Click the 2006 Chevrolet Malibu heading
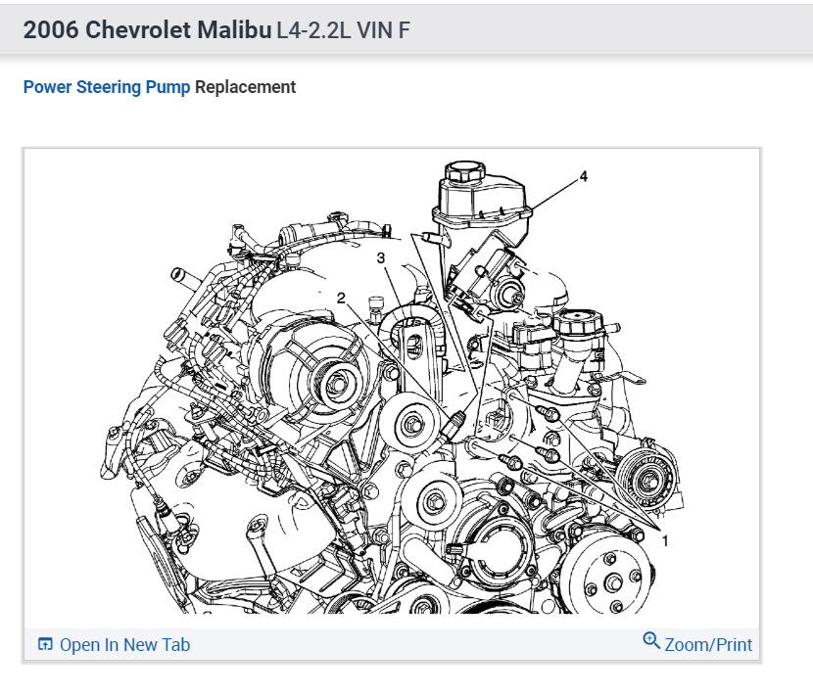This screenshot has height=696, width=813. click(x=147, y=30)
